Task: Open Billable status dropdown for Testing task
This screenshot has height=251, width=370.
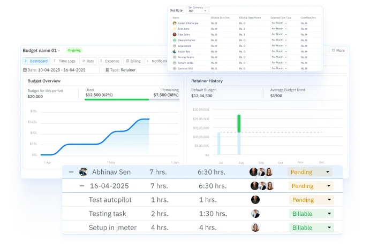Action: (311, 214)
